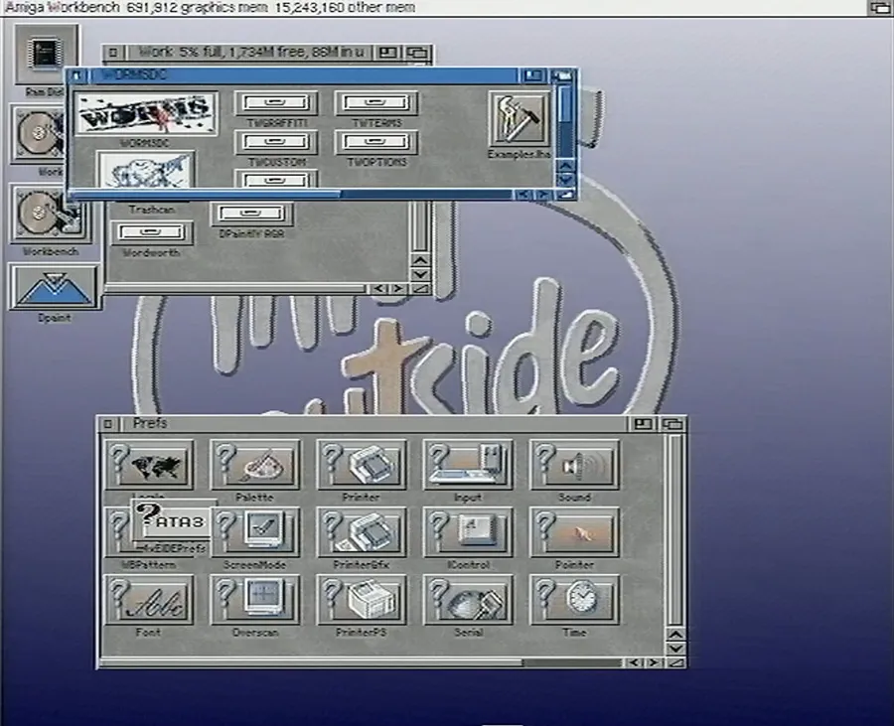
Task: Click the Work window depth gadget
Action: pyautogui.click(x=417, y=53)
